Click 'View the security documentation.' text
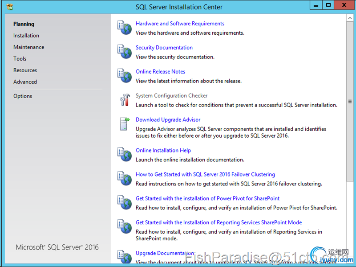 coord(175,57)
